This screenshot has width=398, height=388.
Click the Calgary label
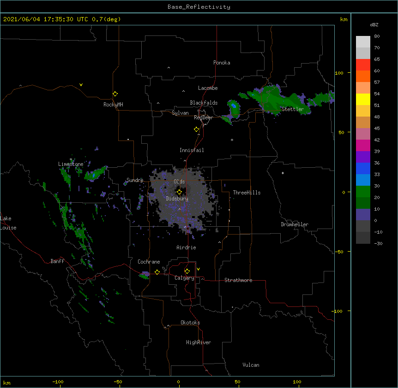click(184, 278)
